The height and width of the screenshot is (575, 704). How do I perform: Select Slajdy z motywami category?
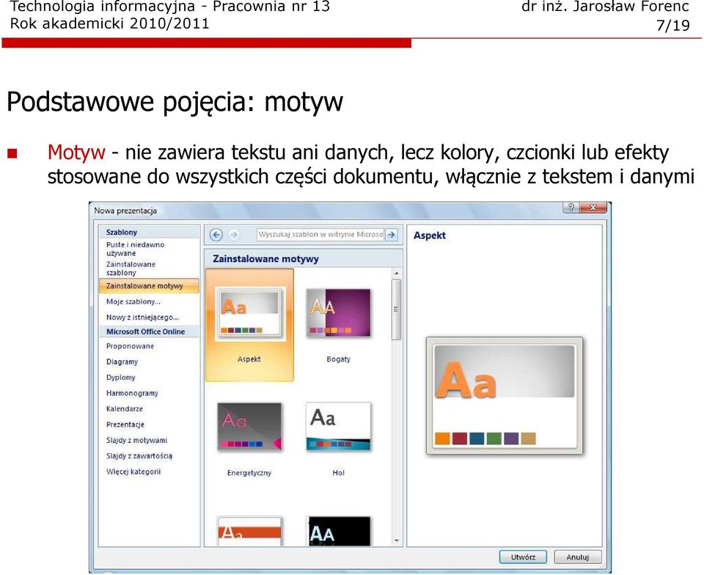[137, 440]
